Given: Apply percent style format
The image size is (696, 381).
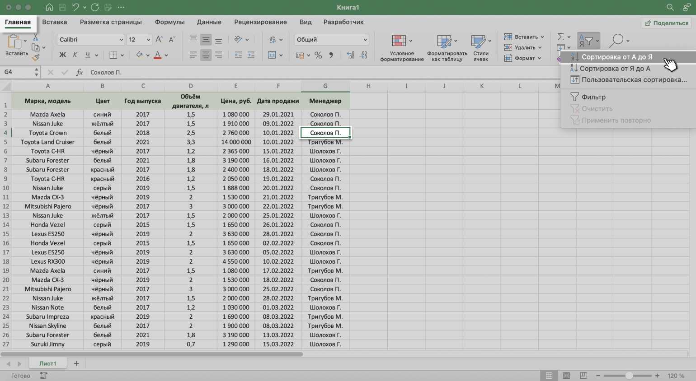Looking at the screenshot, I should point(318,55).
